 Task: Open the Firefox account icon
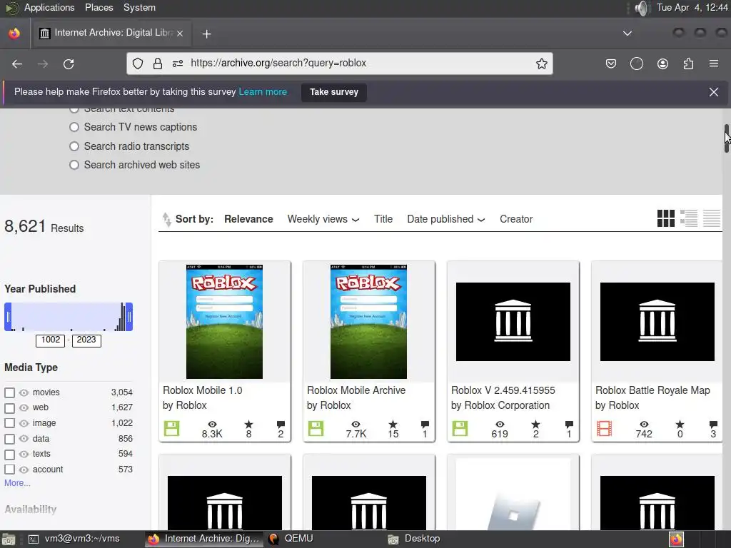click(662, 64)
